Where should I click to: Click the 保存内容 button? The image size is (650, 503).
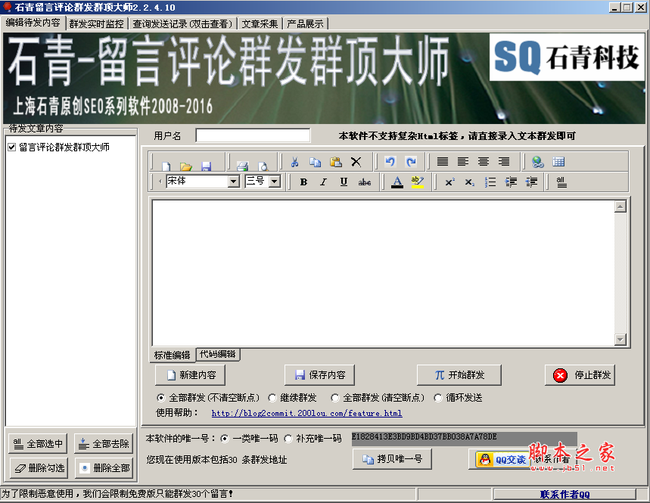(x=319, y=375)
